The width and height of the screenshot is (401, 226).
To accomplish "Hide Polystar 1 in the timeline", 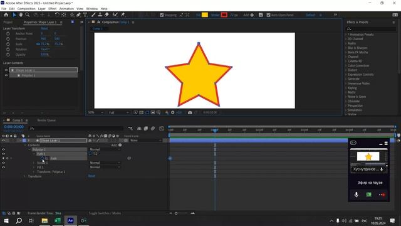I will (3, 149).
